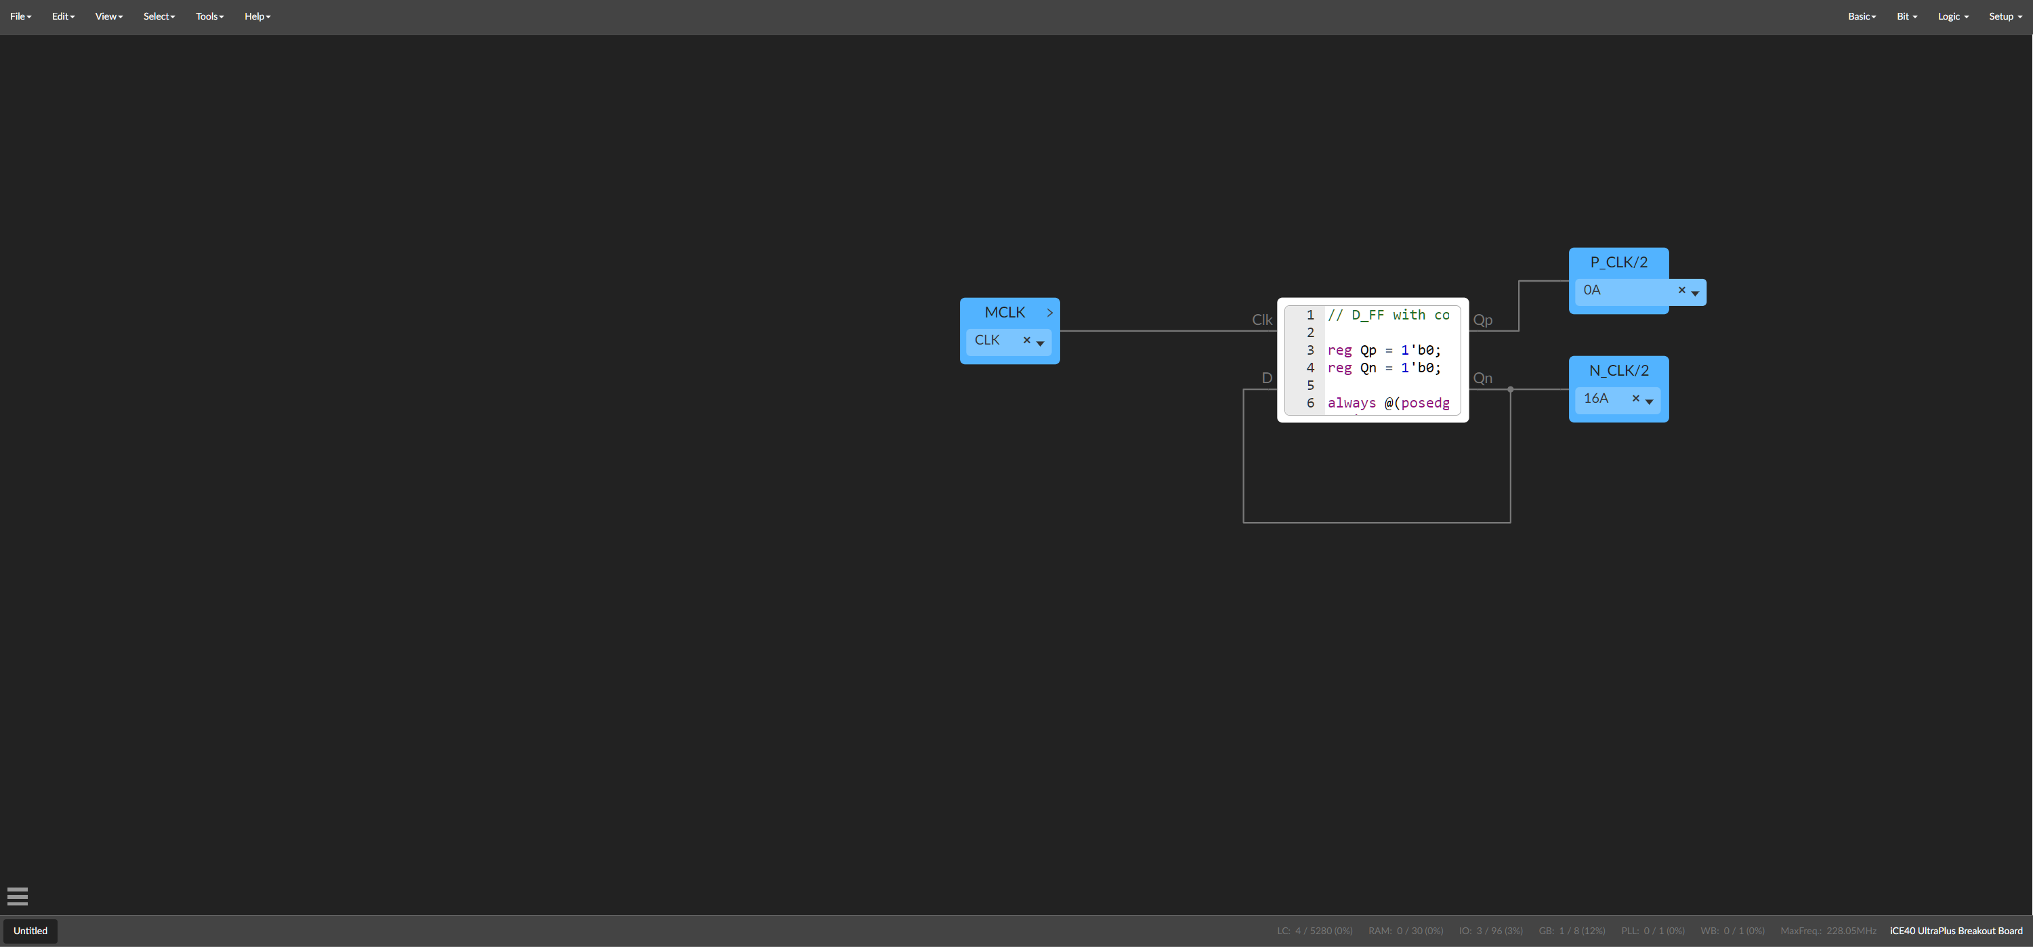Open the File menu

click(x=20, y=16)
